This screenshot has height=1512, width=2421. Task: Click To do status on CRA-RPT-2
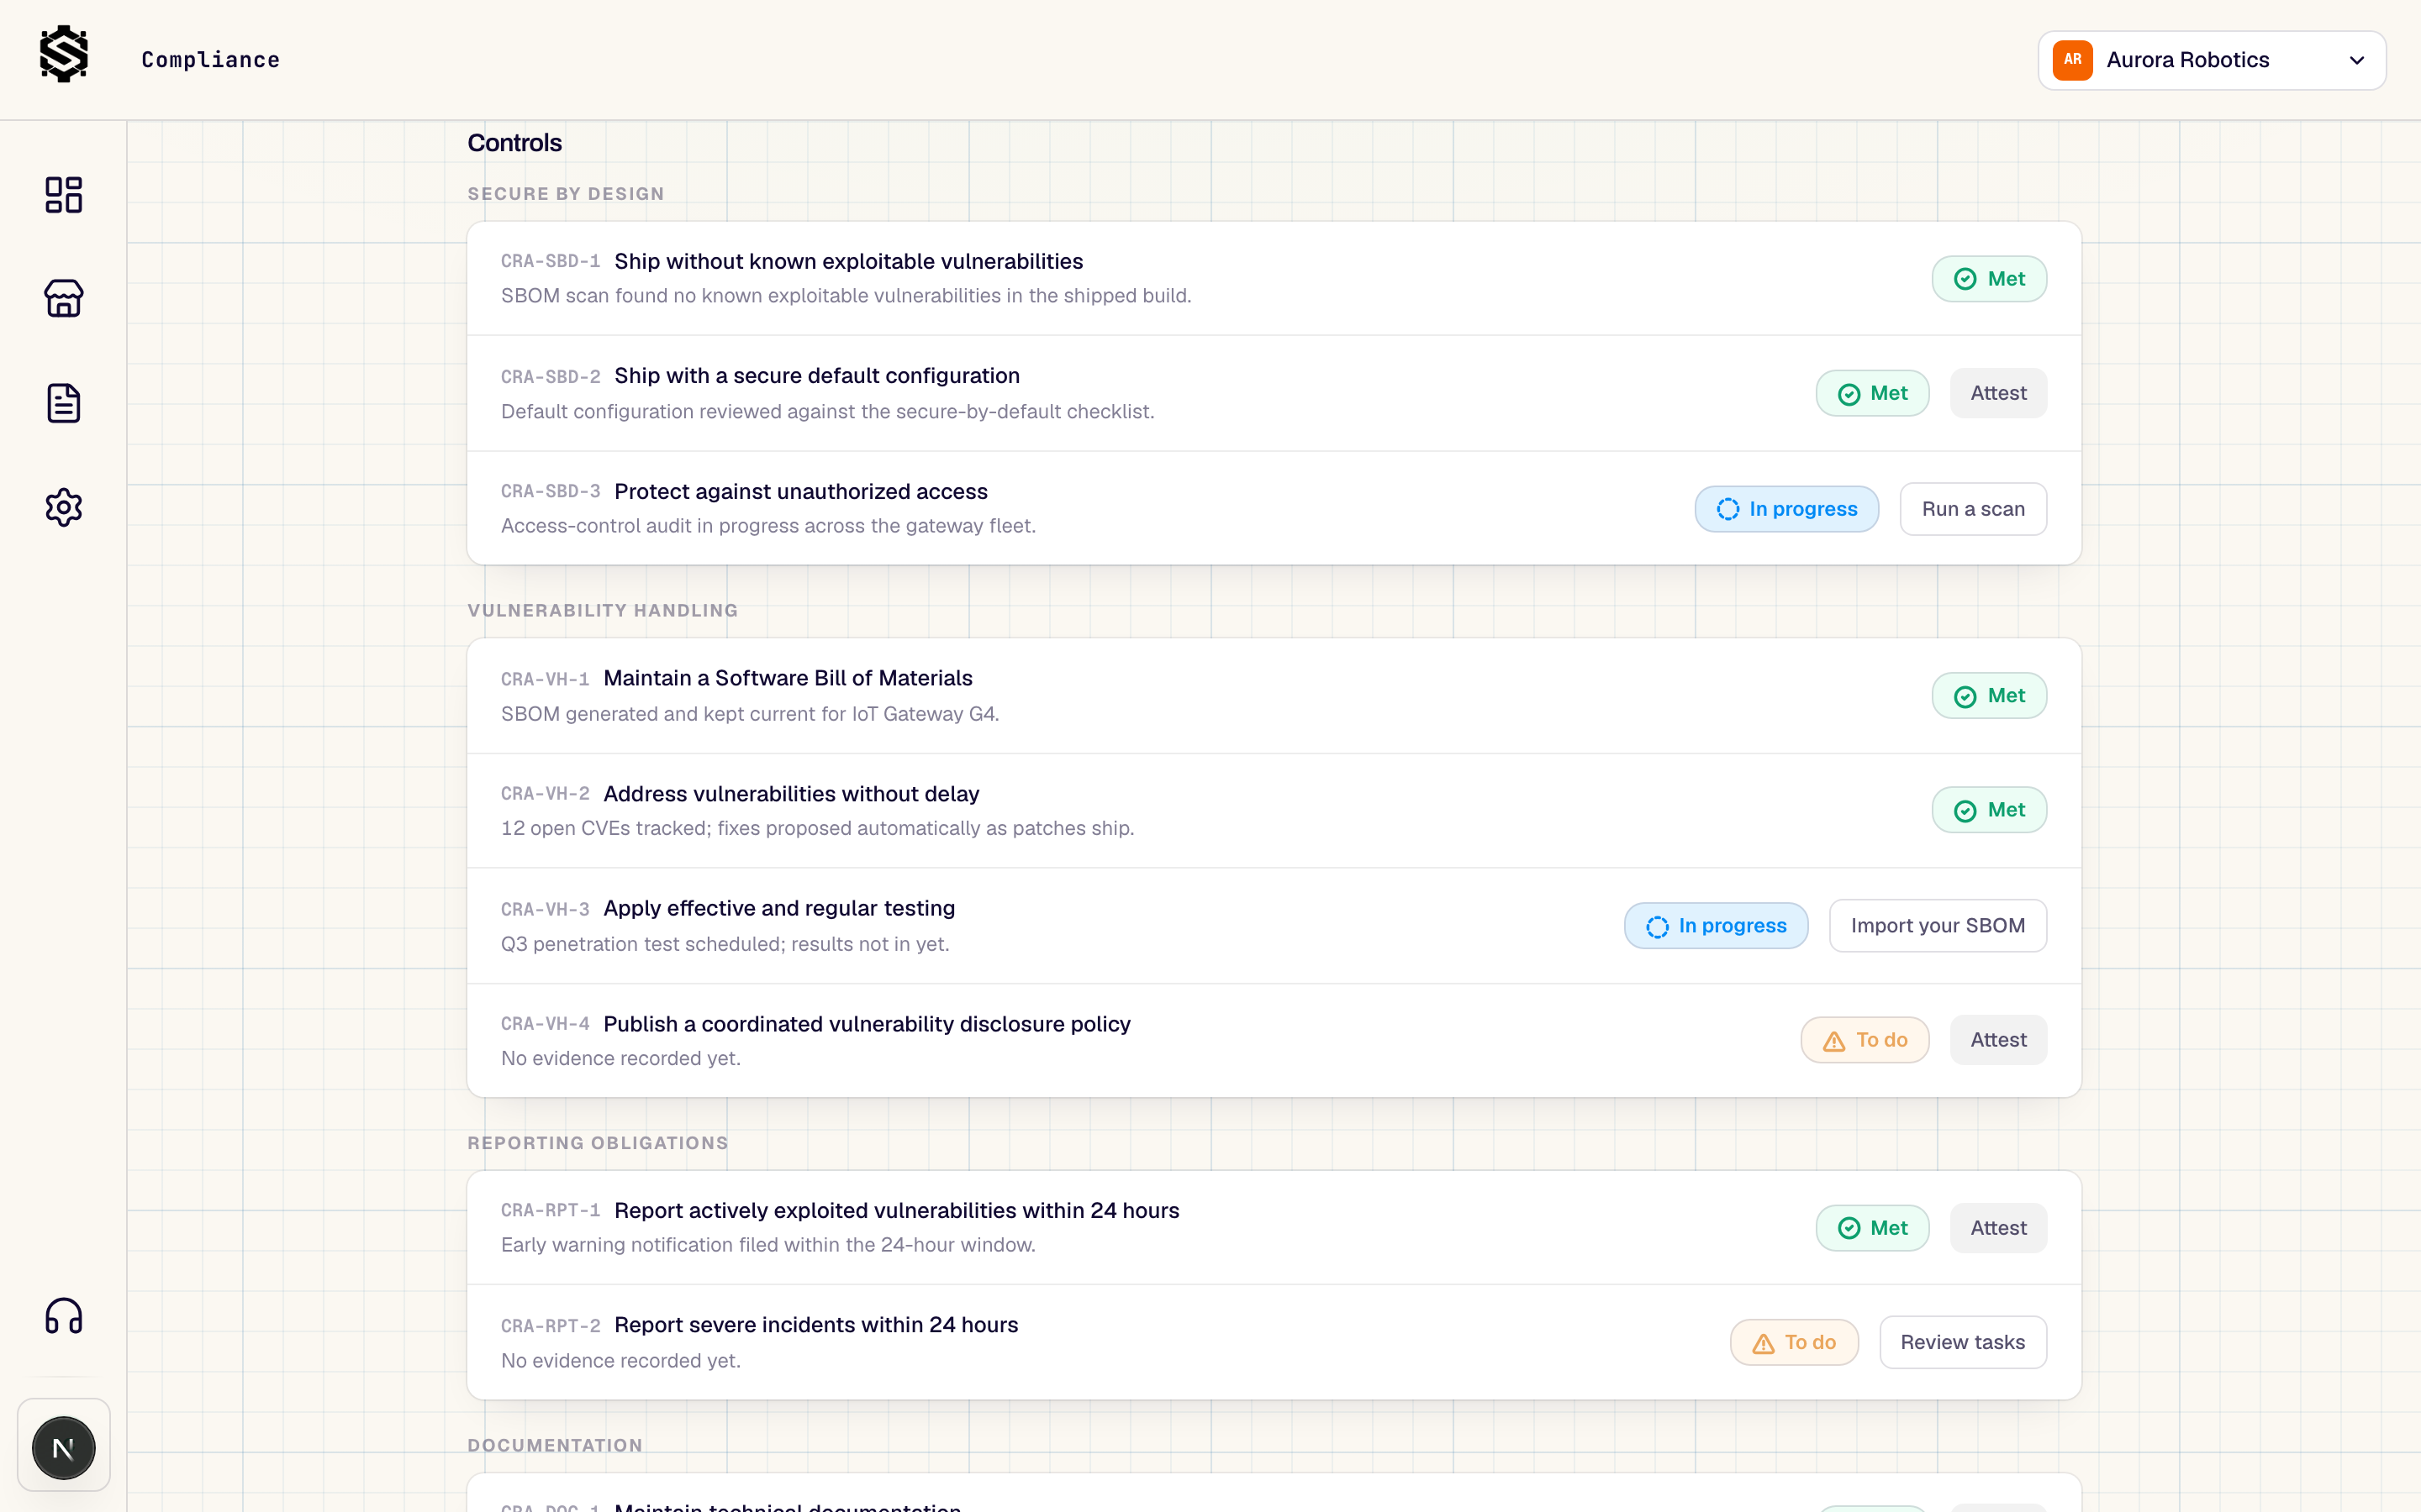1794,1343
